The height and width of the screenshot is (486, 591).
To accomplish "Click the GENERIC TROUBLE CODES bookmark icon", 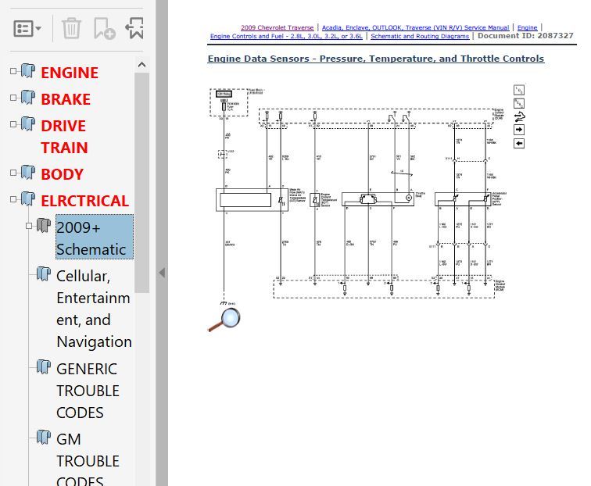I will (43, 366).
